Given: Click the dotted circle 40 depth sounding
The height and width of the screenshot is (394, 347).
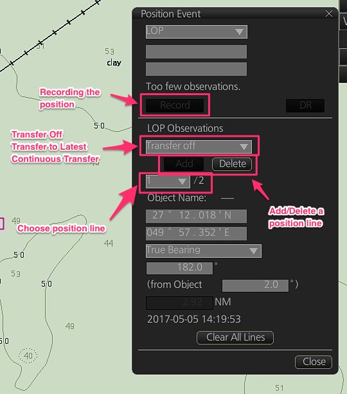Looking at the screenshot, I should 28,355.
